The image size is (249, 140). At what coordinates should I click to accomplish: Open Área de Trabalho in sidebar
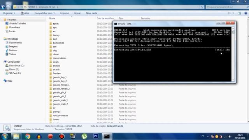(x=17, y=23)
